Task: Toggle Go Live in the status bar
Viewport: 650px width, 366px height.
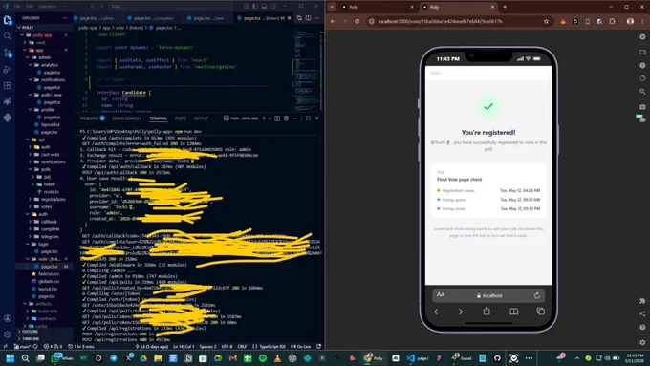Action: point(301,346)
